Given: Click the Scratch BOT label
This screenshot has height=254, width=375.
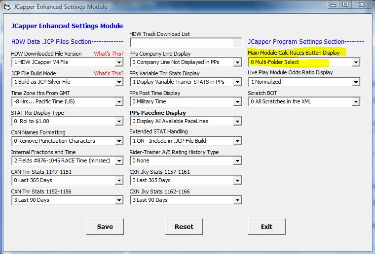Looking at the screenshot, I should [x=262, y=93].
